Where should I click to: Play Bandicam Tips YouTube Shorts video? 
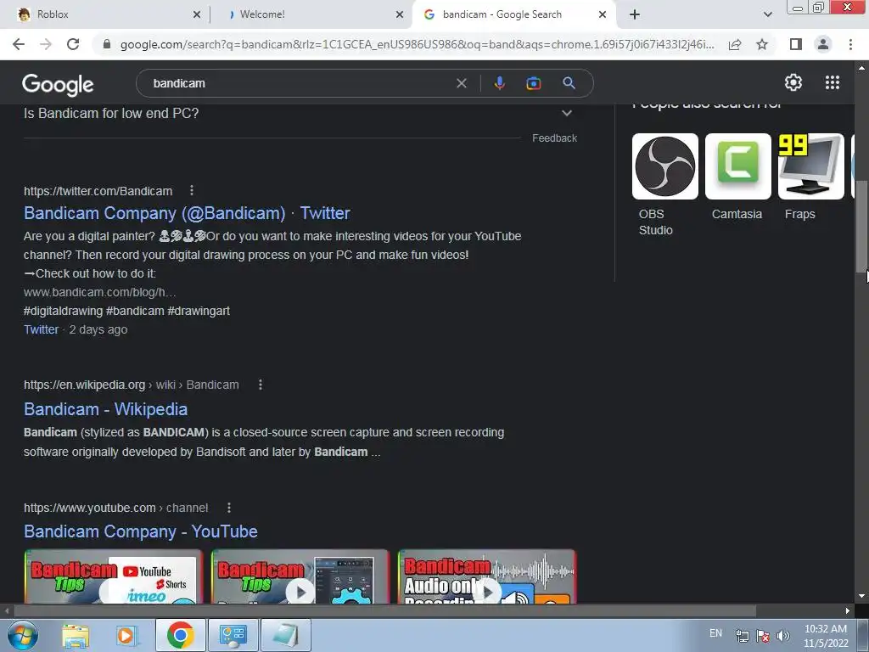[x=114, y=576]
